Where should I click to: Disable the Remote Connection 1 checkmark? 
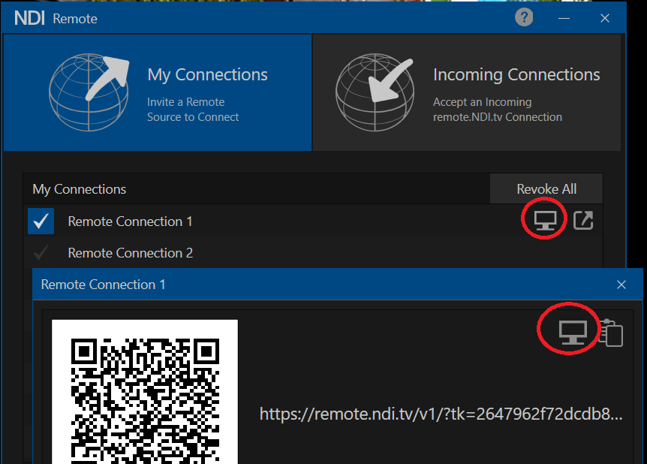coord(41,221)
